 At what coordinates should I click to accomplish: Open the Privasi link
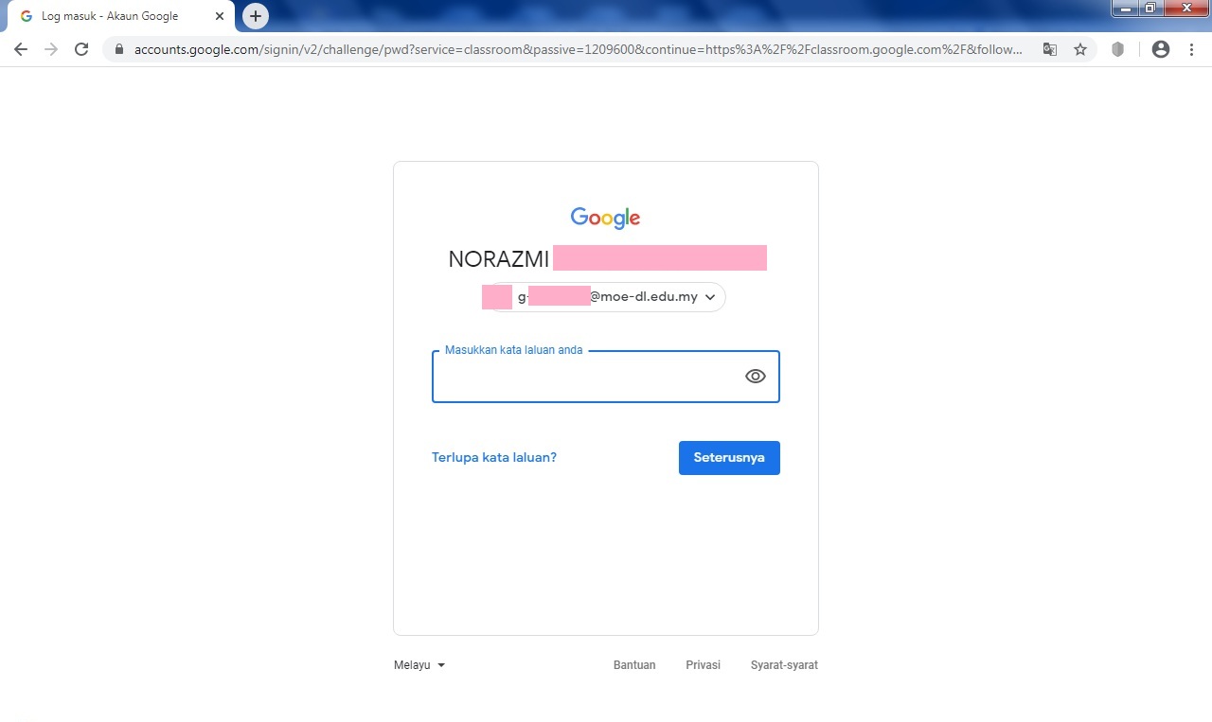(x=704, y=665)
